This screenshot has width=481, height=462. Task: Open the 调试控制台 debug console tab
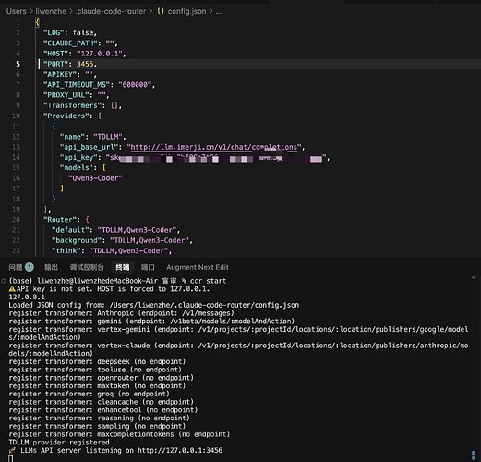pos(87,267)
